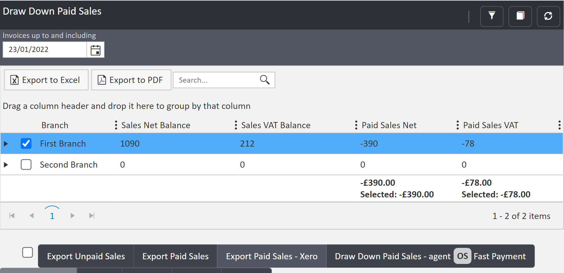Tick the Second Branch checkbox

[26, 164]
